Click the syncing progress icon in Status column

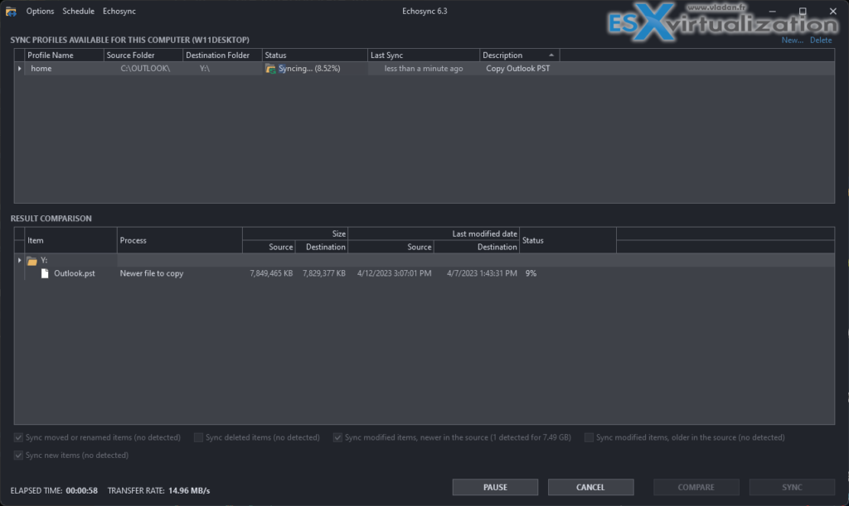(x=269, y=68)
